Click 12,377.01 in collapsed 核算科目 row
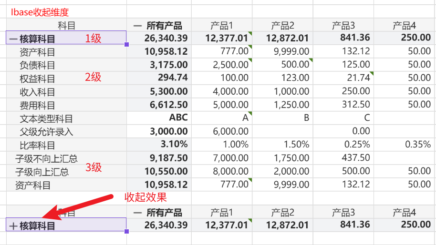This screenshot has width=436, height=245. pos(227,225)
